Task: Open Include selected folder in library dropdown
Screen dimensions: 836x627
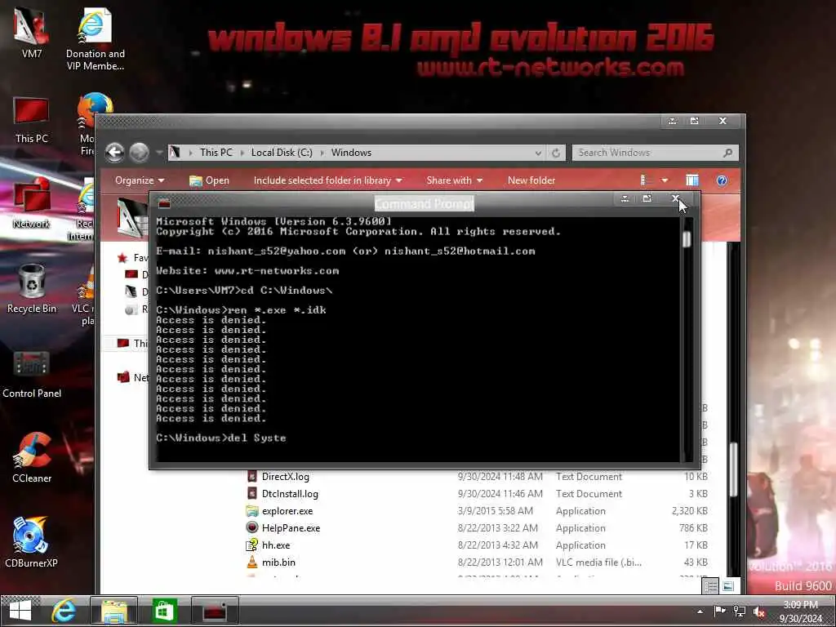Action: (x=327, y=180)
